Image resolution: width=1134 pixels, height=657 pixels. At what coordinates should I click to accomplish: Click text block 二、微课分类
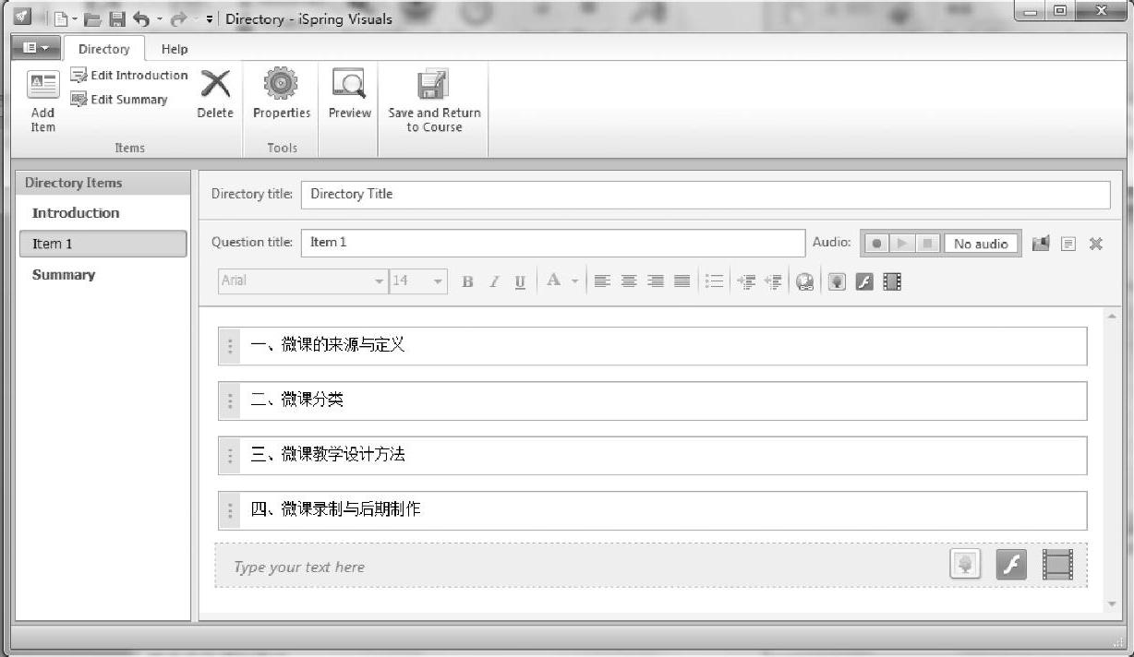[x=652, y=400]
